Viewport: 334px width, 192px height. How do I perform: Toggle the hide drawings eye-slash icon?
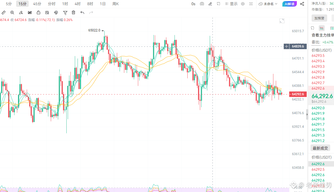click(x=56, y=13)
